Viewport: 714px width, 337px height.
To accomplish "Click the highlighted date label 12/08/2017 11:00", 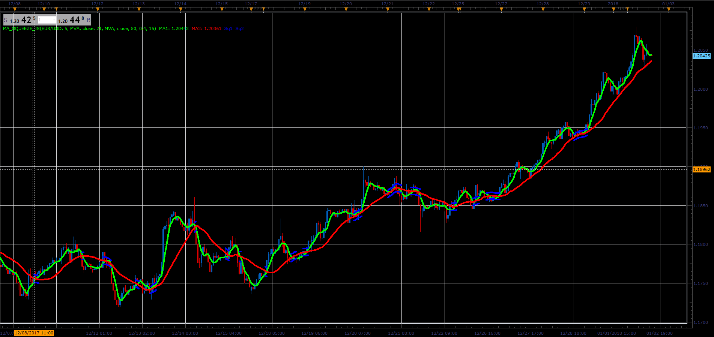I will (34, 333).
